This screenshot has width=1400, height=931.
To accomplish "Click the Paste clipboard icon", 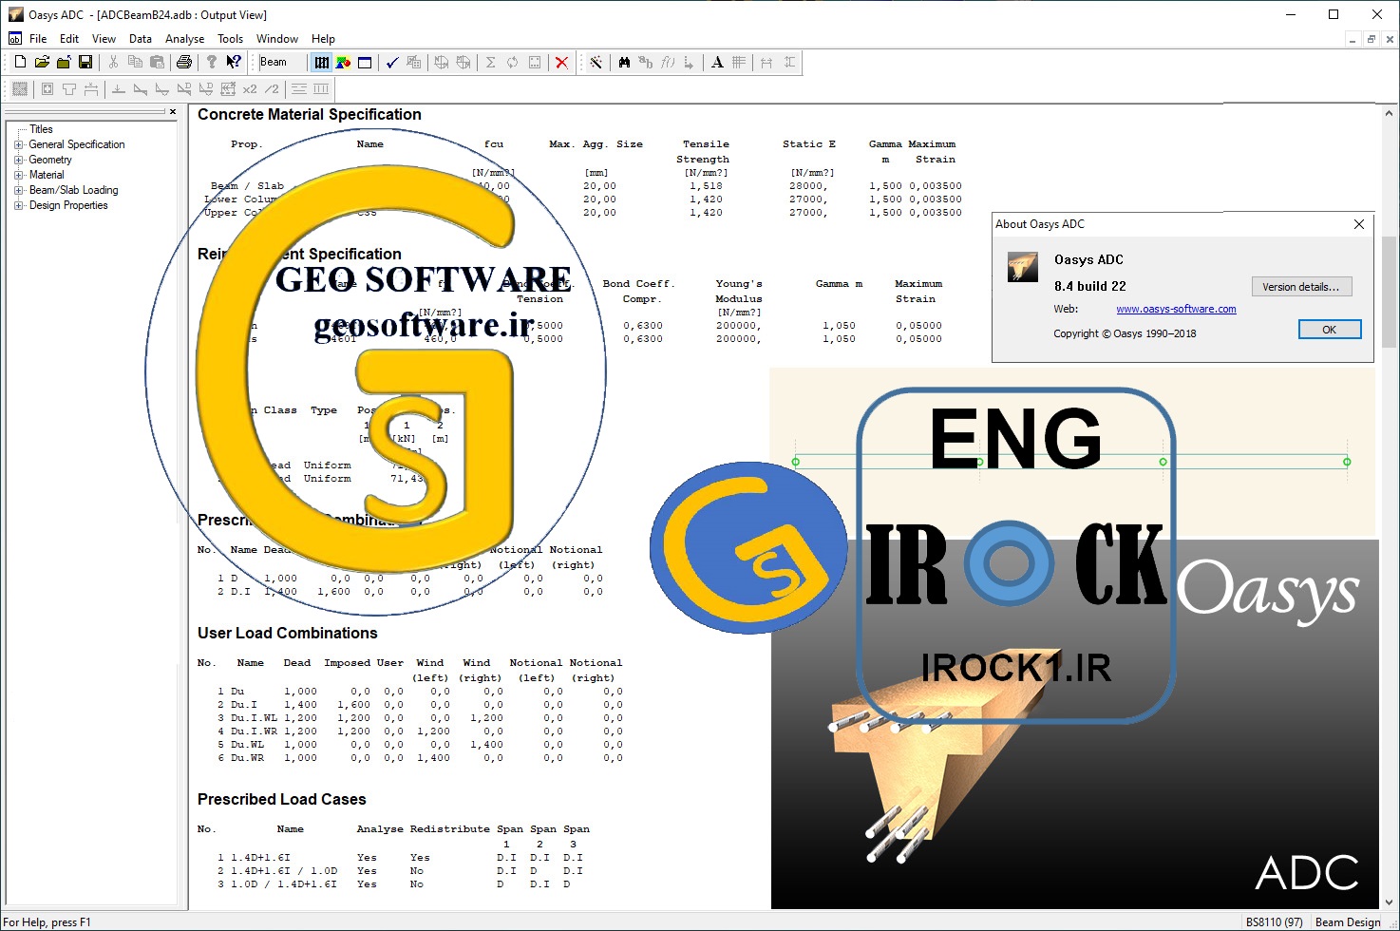I will [157, 62].
